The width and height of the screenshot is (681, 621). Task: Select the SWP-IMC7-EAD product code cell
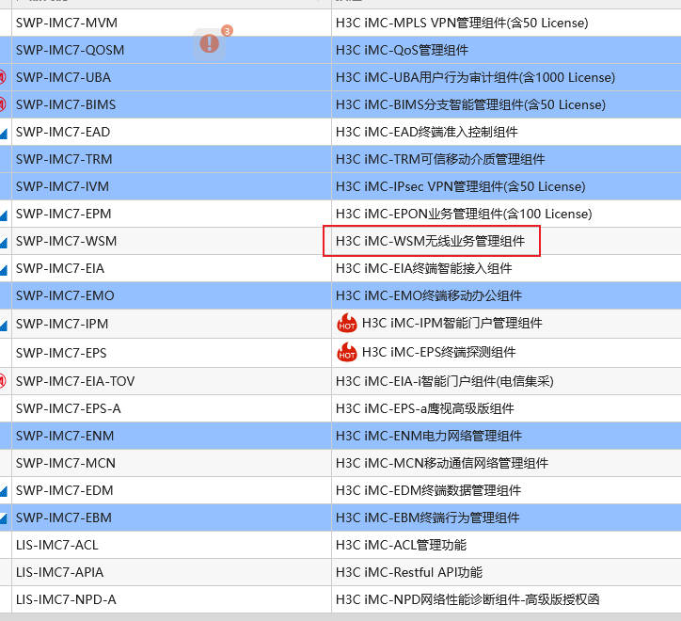pos(171,132)
